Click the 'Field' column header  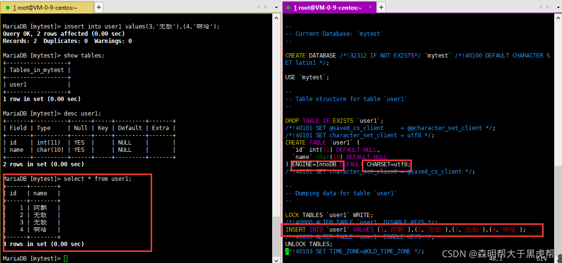pos(18,128)
